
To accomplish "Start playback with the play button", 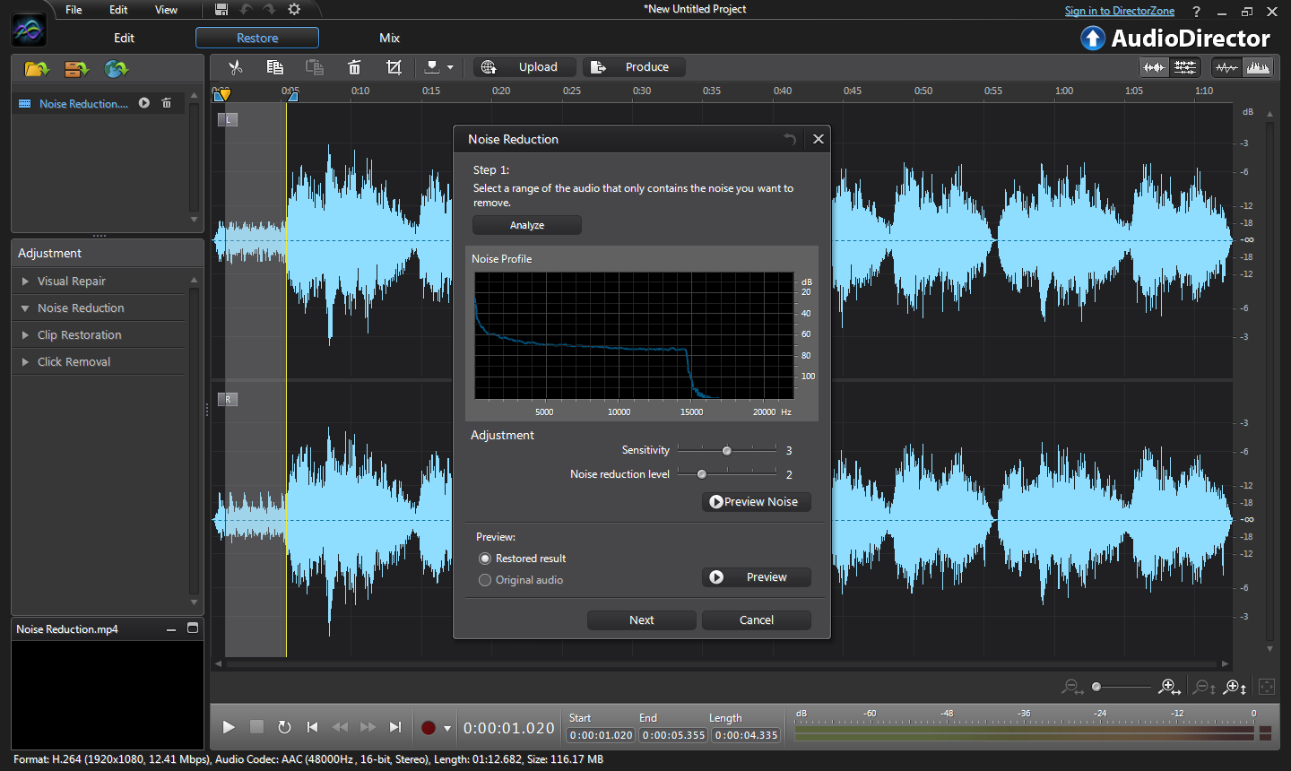I will point(229,727).
